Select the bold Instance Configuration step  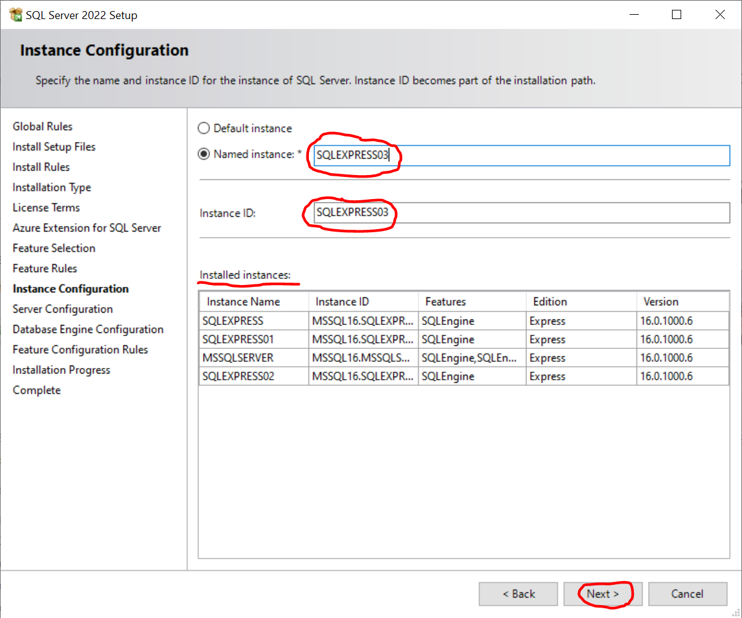click(71, 289)
